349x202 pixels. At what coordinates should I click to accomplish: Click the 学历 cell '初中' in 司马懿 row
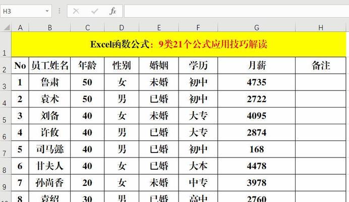(198, 149)
